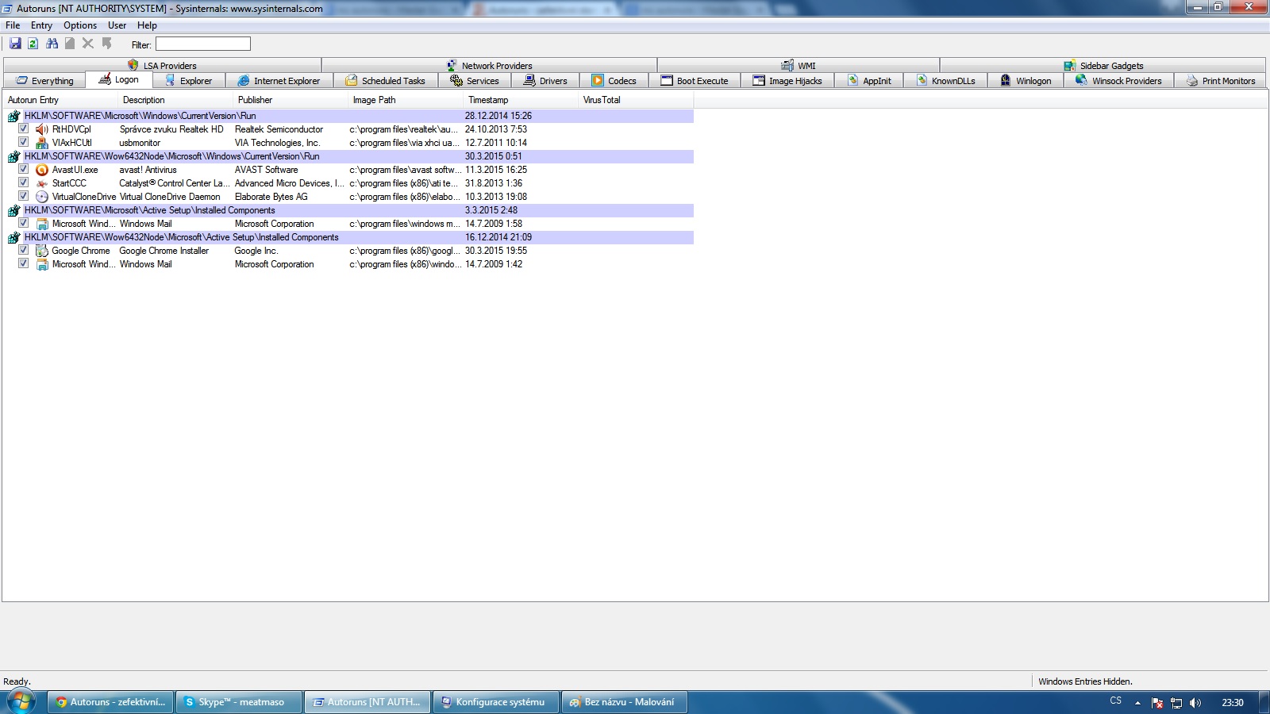Viewport: 1270px width, 714px height.
Task: Click the description 'usbmonitor'
Action: pos(140,143)
